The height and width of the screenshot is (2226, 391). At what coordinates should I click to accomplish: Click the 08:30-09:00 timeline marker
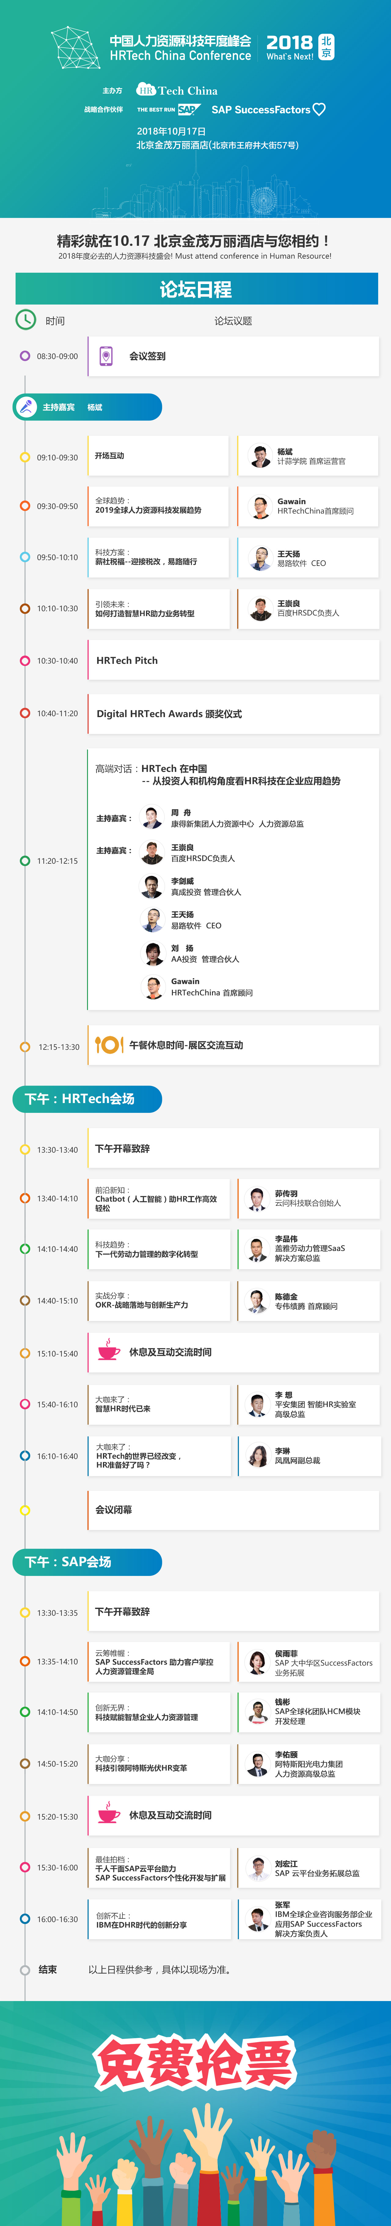click(25, 356)
